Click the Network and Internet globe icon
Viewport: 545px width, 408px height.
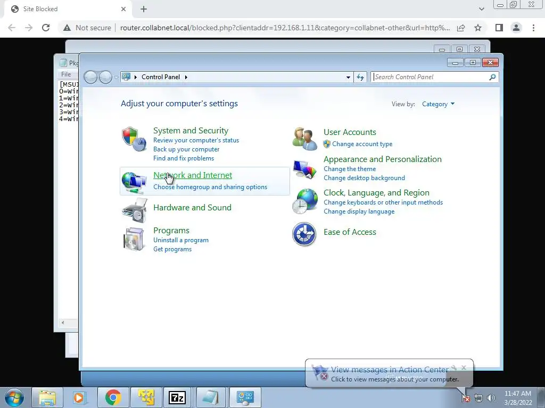click(x=134, y=182)
